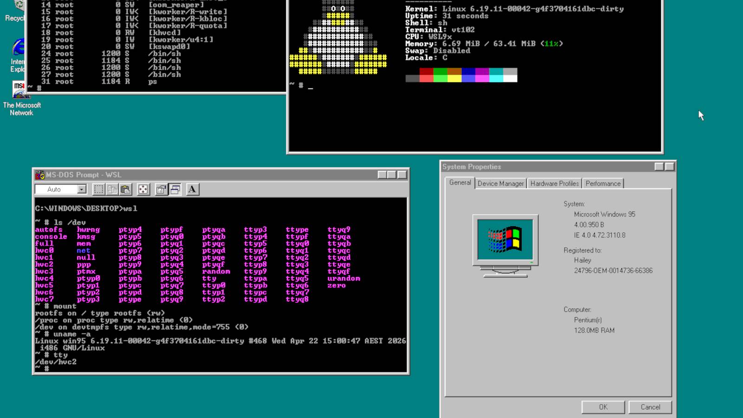Click the Paste icon in MS-DOS Prompt toolbar

pyautogui.click(x=125, y=189)
